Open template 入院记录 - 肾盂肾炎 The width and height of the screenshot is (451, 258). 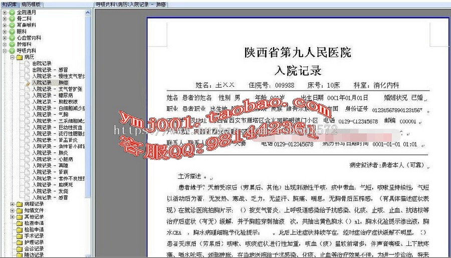[x=55, y=140]
